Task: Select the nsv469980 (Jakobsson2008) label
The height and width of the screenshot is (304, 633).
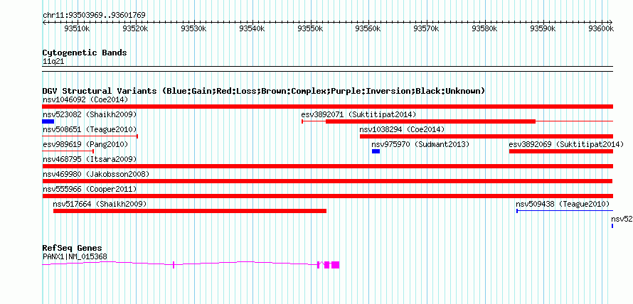Action: click(96, 174)
